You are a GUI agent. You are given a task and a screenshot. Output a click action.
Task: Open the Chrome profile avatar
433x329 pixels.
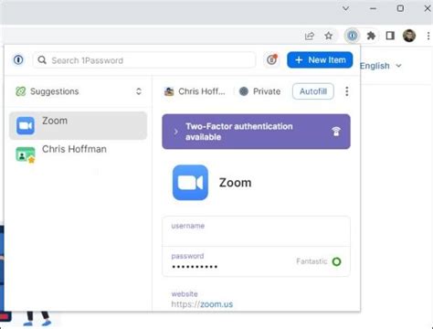(x=409, y=36)
